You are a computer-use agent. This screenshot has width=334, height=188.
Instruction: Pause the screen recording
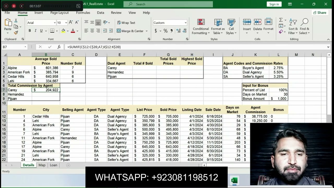click(6, 6)
